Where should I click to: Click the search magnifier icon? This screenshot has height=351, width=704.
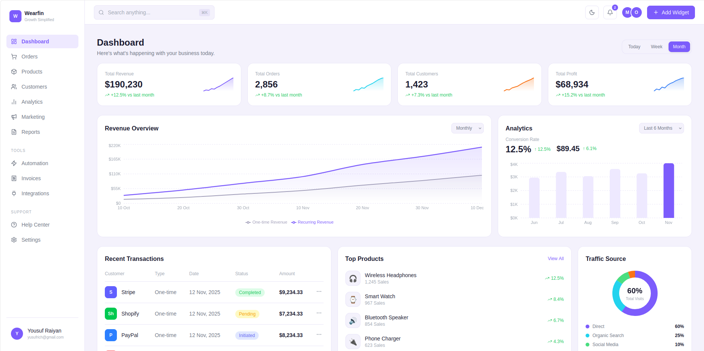coord(101,12)
